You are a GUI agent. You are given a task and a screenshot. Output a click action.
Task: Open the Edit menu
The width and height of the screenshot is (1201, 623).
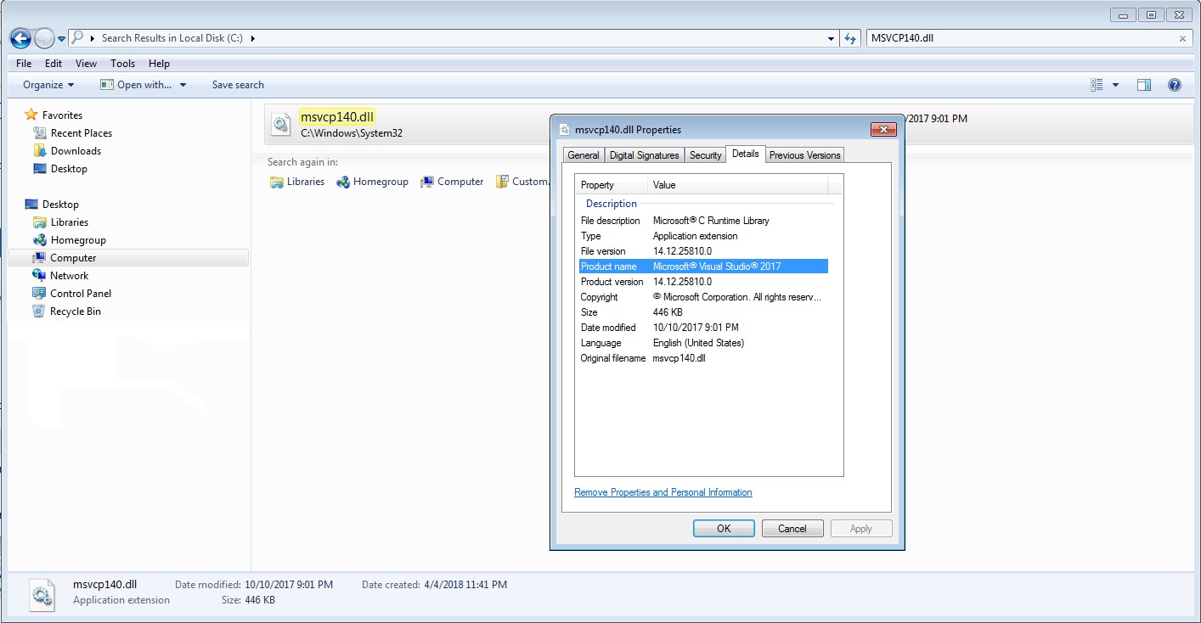[x=54, y=64]
